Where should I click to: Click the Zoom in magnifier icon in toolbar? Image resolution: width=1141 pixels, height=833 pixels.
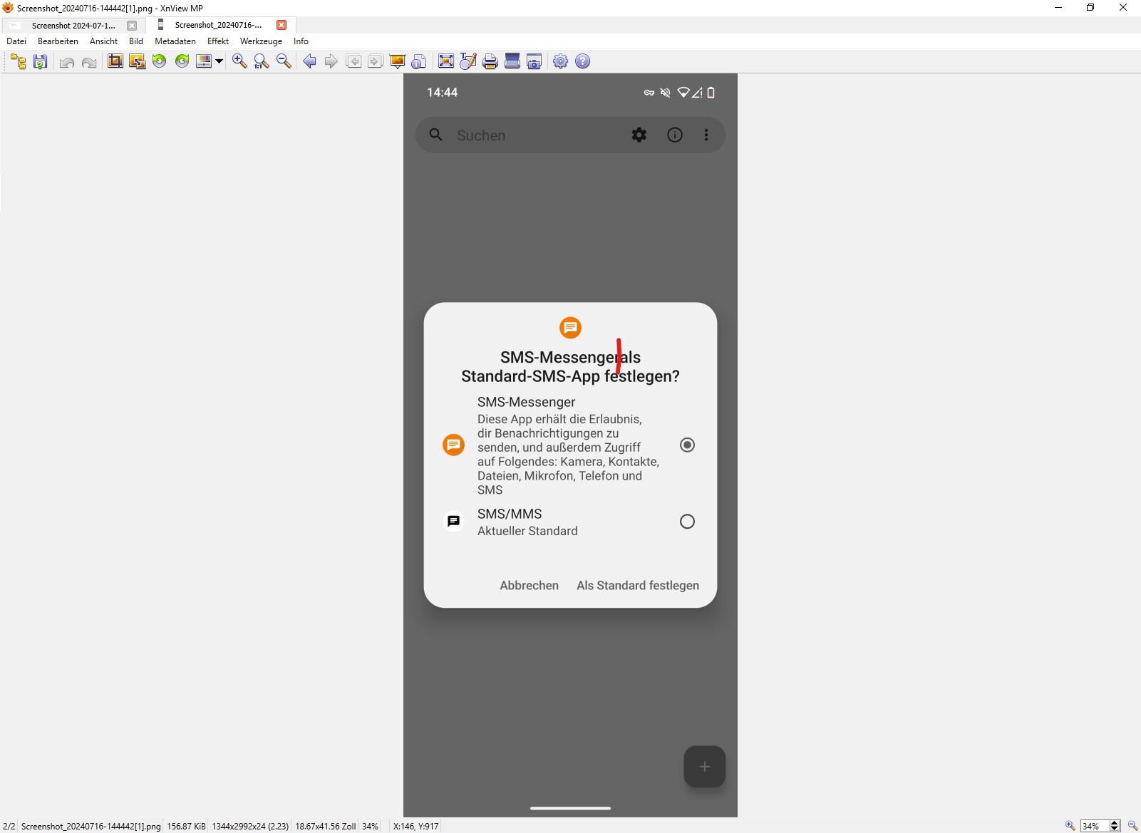[x=239, y=62]
